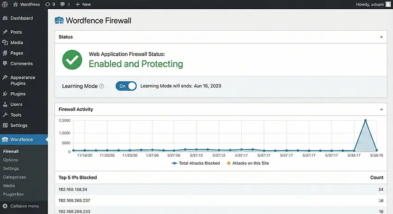Click the Enabled and Protecting status text

pyautogui.click(x=136, y=64)
